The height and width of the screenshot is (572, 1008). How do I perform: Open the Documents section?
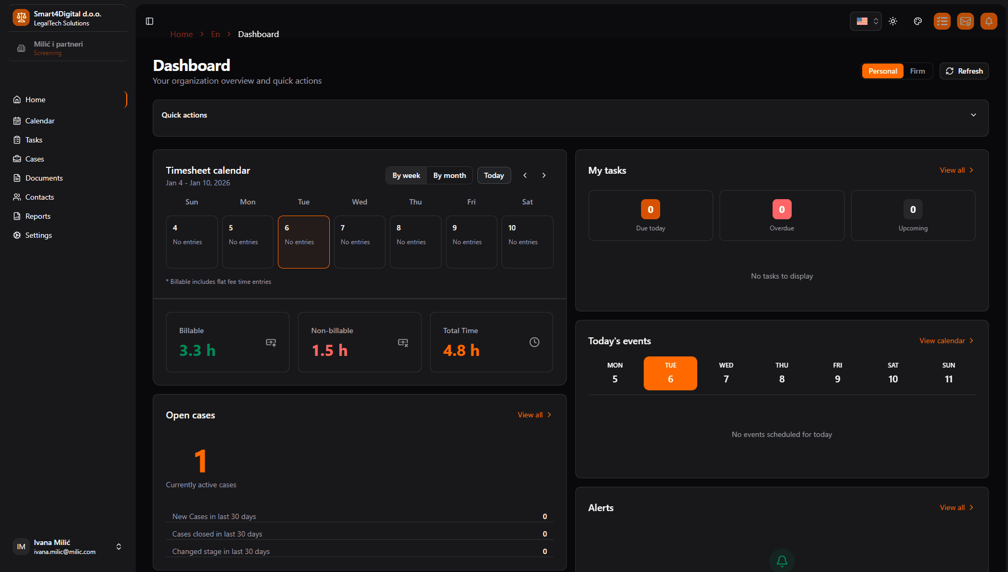[x=44, y=178]
